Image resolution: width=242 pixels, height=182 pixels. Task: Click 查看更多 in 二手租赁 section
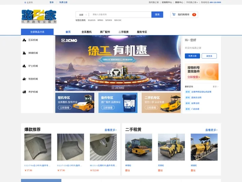coord(211,130)
